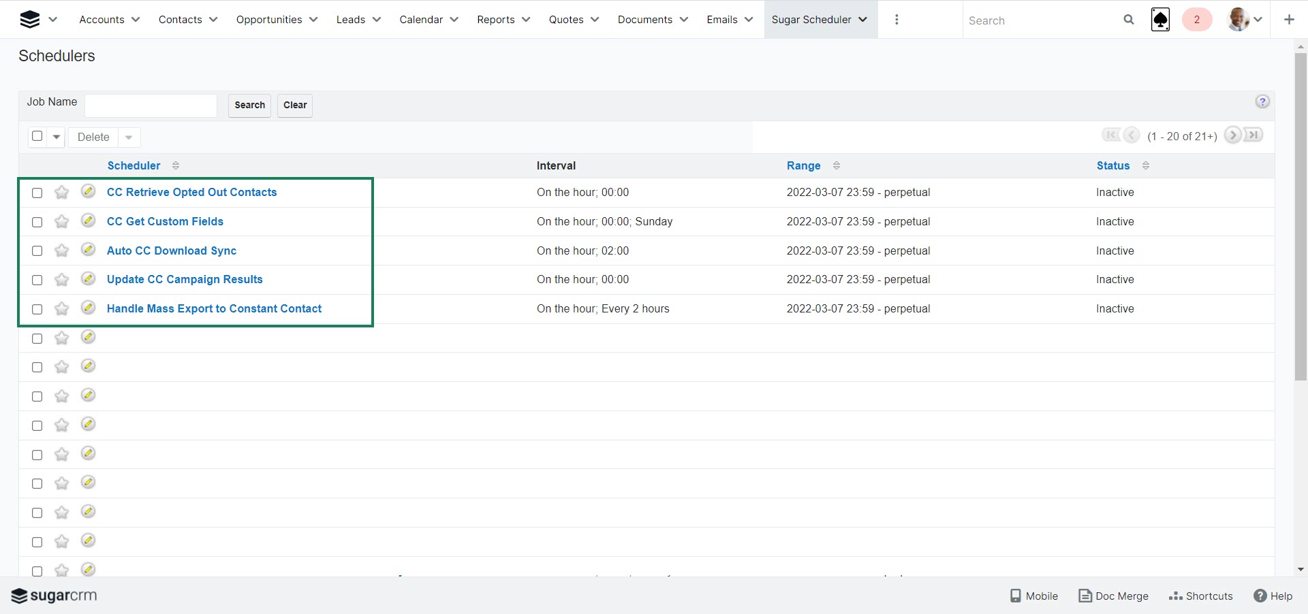Expand the user profile chevron
This screenshot has width=1308, height=614.
pyautogui.click(x=1258, y=20)
